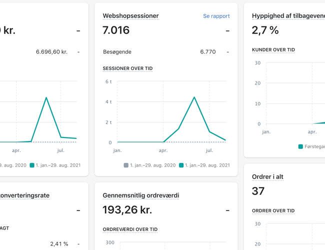Viewport: 325px width, 250px height.
Task: Click the 37 total orders figure
Action: (258, 191)
